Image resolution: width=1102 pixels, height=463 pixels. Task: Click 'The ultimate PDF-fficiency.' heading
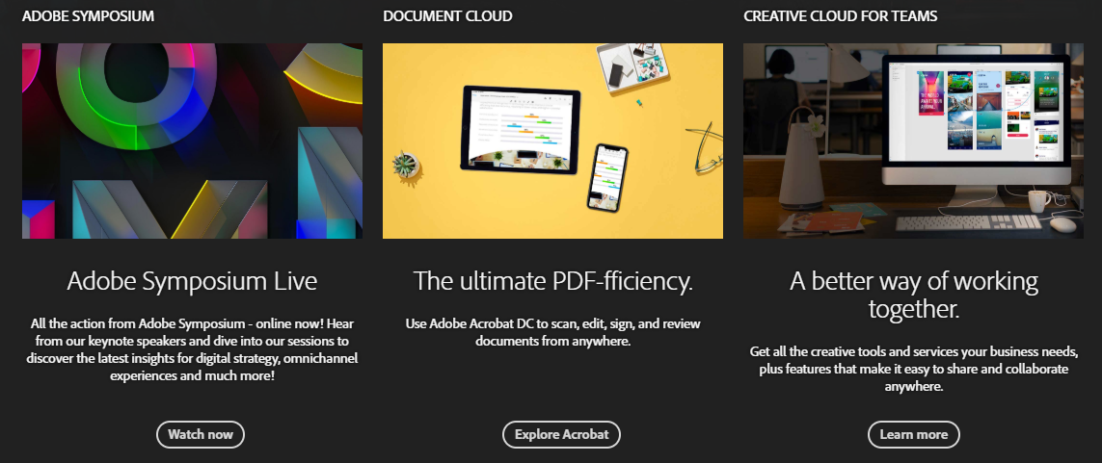(553, 281)
